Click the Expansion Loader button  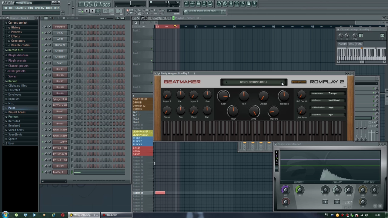tap(299, 82)
